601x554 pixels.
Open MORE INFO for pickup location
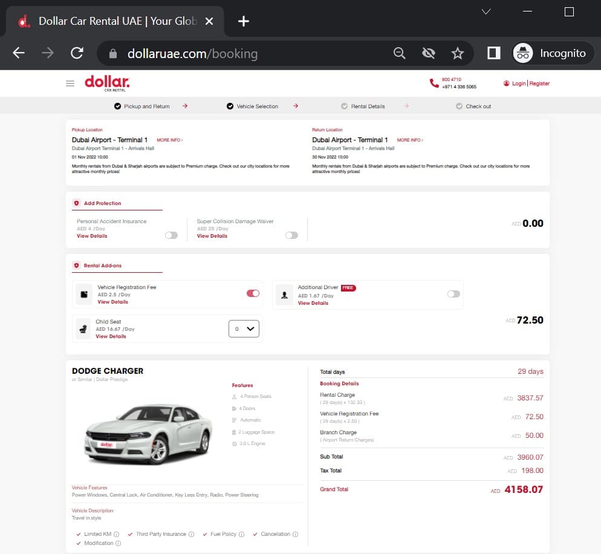point(170,140)
